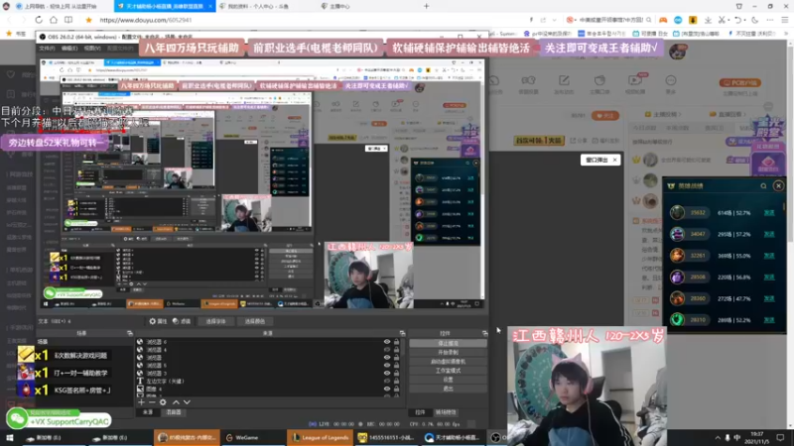Open the taskbar notification center
Image resolution: width=794 pixels, height=446 pixels.
pos(781,438)
